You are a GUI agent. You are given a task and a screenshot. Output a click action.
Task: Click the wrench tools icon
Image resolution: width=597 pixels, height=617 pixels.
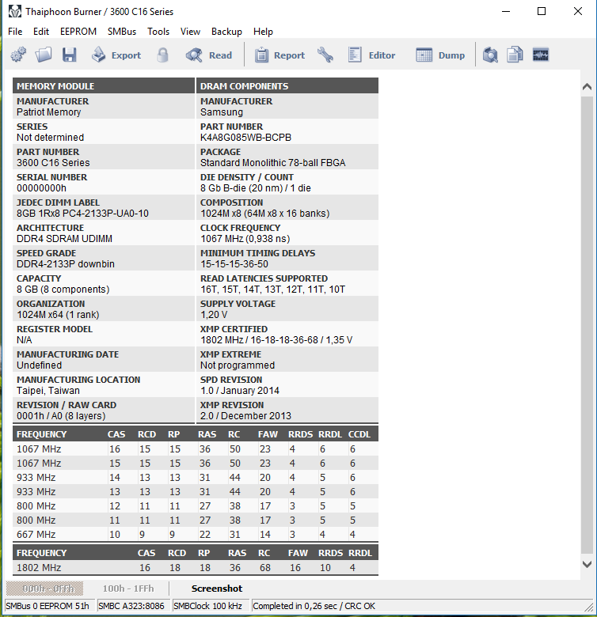tap(325, 55)
